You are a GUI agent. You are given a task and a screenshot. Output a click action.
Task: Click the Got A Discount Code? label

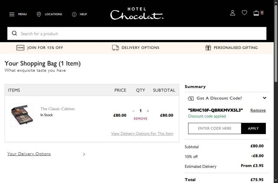[x=219, y=98]
